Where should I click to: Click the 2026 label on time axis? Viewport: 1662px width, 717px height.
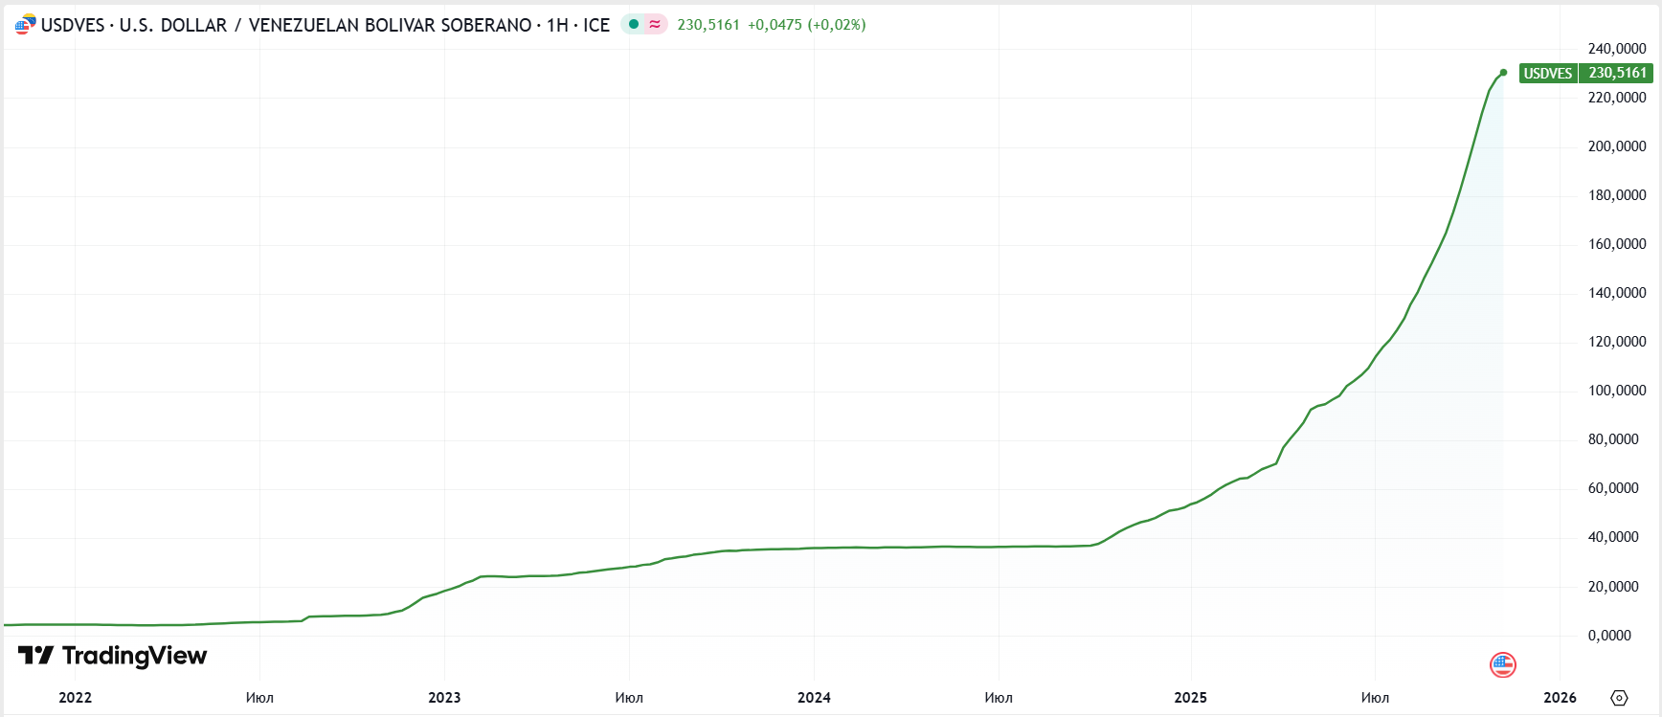pos(1560,698)
